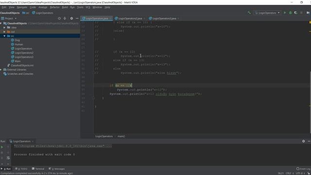Click the Run panel stop square icon
The width and height of the screenshot is (311, 175).
pyautogui.click(x=2, y=153)
